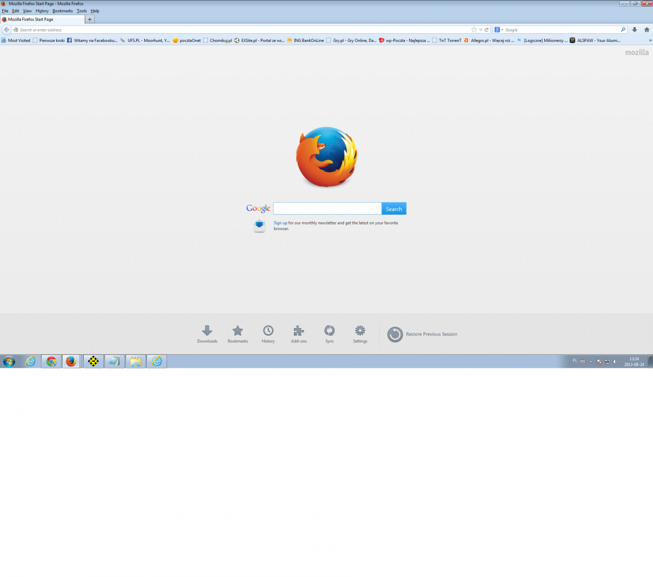653x577 pixels.
Task: Open search engine selector dropdown
Action: coord(499,30)
